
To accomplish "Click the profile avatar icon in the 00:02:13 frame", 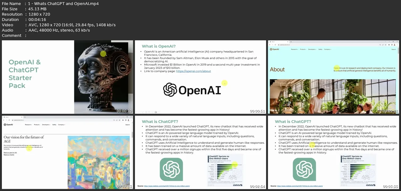I will (x=128, y=120).
